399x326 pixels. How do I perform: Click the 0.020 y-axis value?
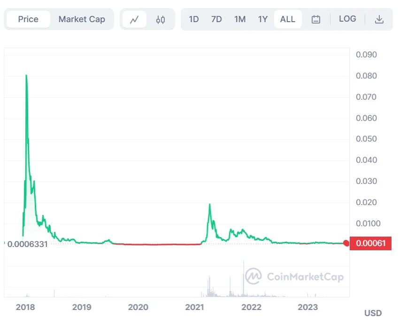point(366,202)
